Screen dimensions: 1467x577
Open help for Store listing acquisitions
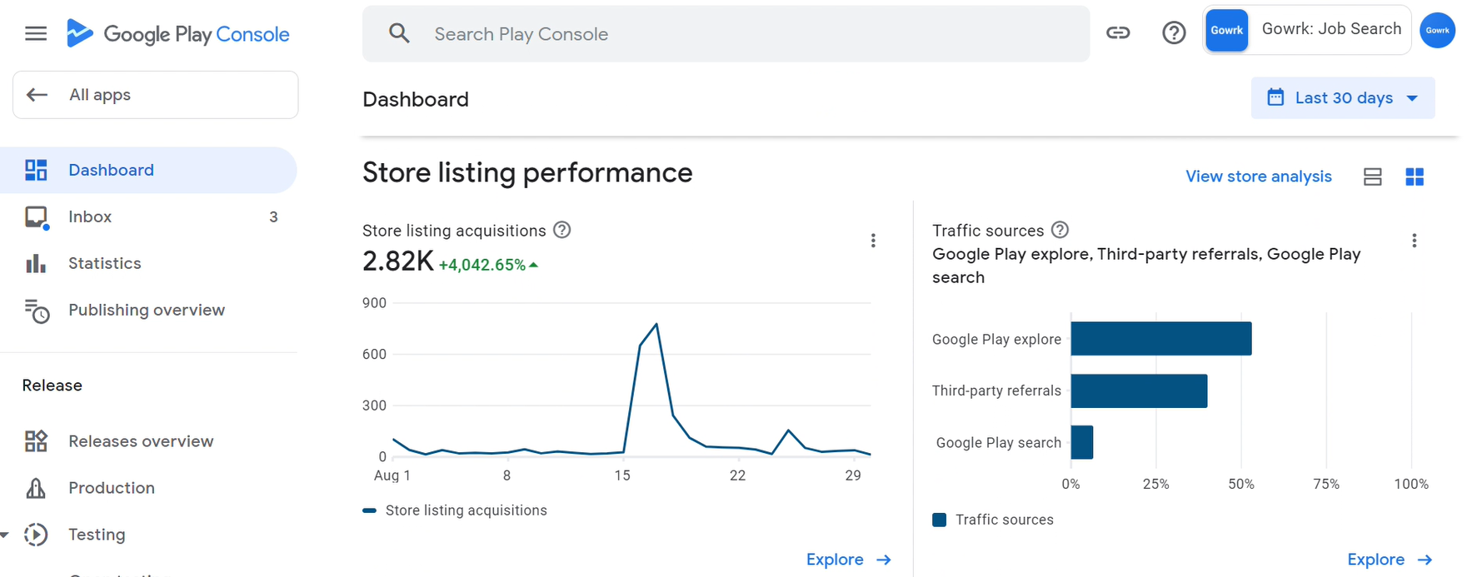(x=562, y=230)
